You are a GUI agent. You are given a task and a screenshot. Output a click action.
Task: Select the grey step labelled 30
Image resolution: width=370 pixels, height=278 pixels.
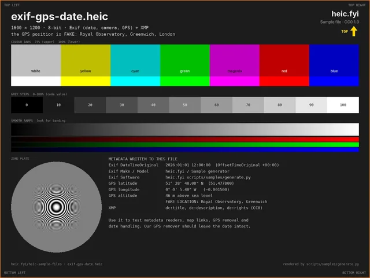tap(122, 105)
